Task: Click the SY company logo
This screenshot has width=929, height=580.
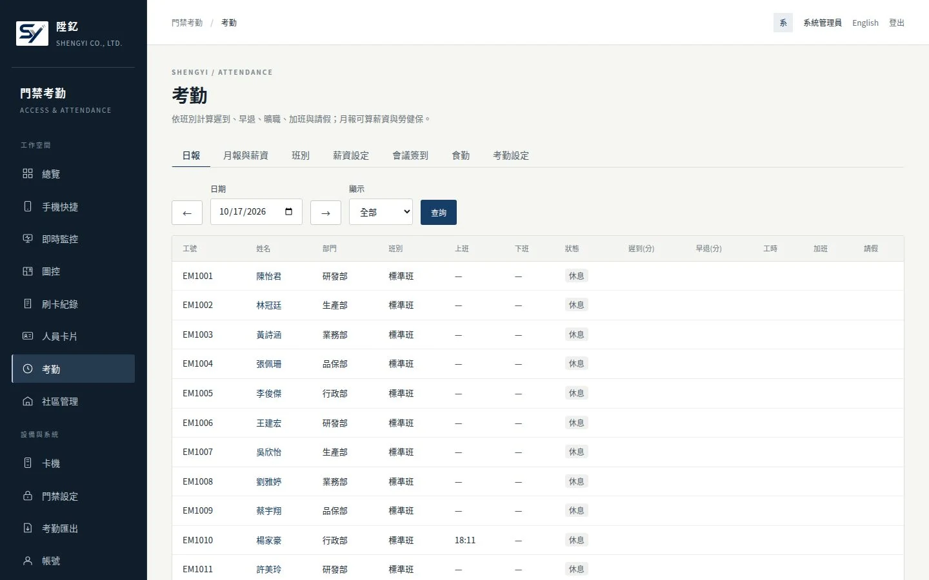Action: pos(32,34)
